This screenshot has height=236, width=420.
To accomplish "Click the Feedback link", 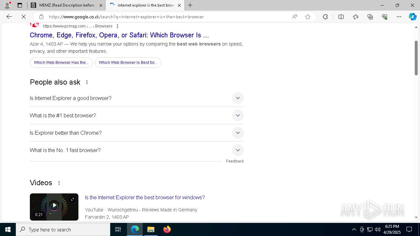I will [235, 161].
